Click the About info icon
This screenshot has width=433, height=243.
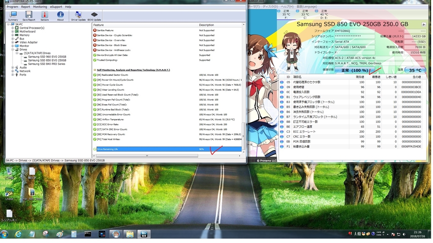[x=60, y=16]
